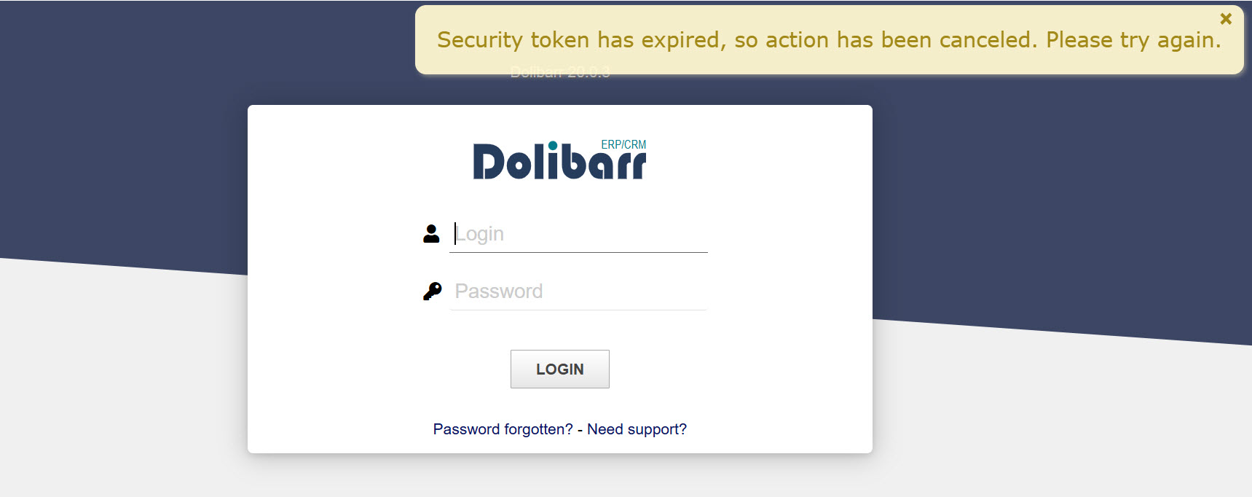Click the teal dot above the logo's i
1252x497 pixels.
pyautogui.click(x=553, y=145)
